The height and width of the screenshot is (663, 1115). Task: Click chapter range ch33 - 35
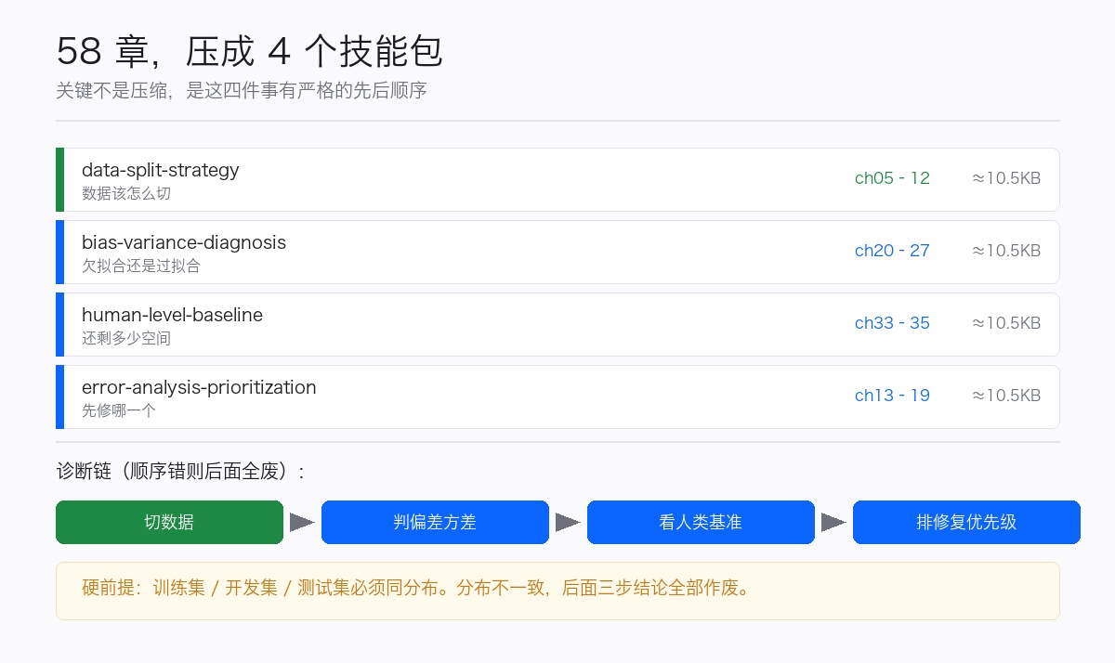[892, 323]
